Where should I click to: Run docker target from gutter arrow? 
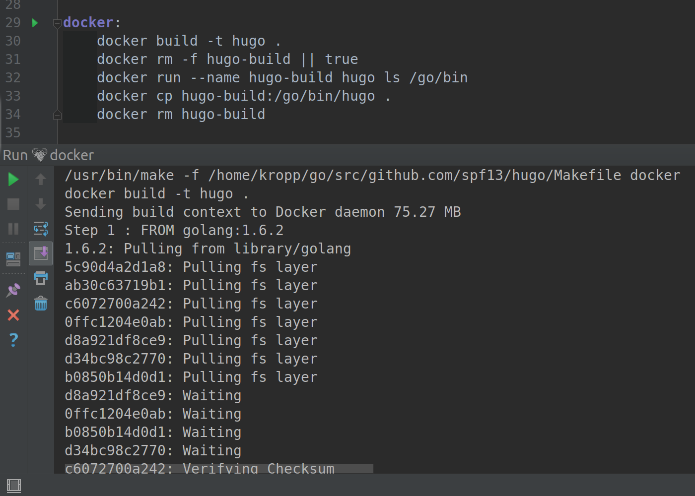35,23
